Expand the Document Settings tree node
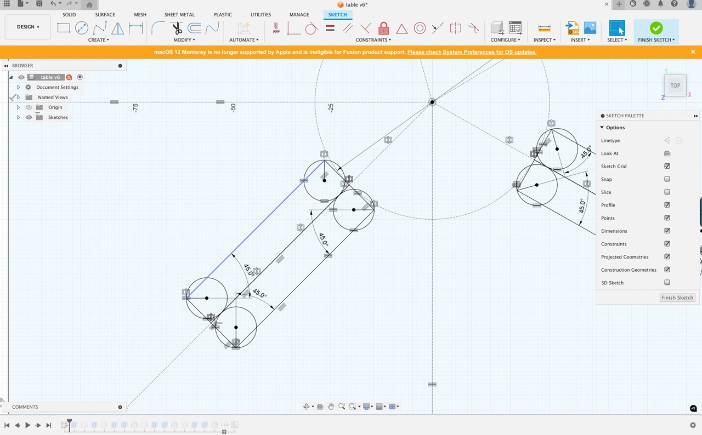The image size is (702, 435). (x=18, y=87)
